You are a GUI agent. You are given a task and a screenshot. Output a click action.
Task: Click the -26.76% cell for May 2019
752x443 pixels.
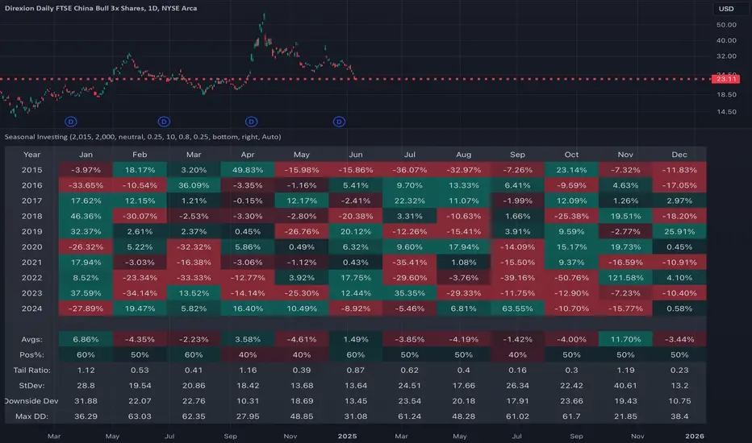pos(302,231)
